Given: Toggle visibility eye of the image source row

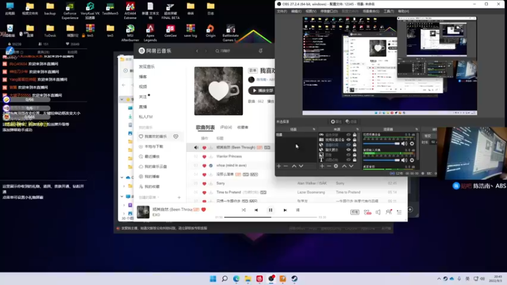Looking at the screenshot, I should pyautogui.click(x=348, y=155).
